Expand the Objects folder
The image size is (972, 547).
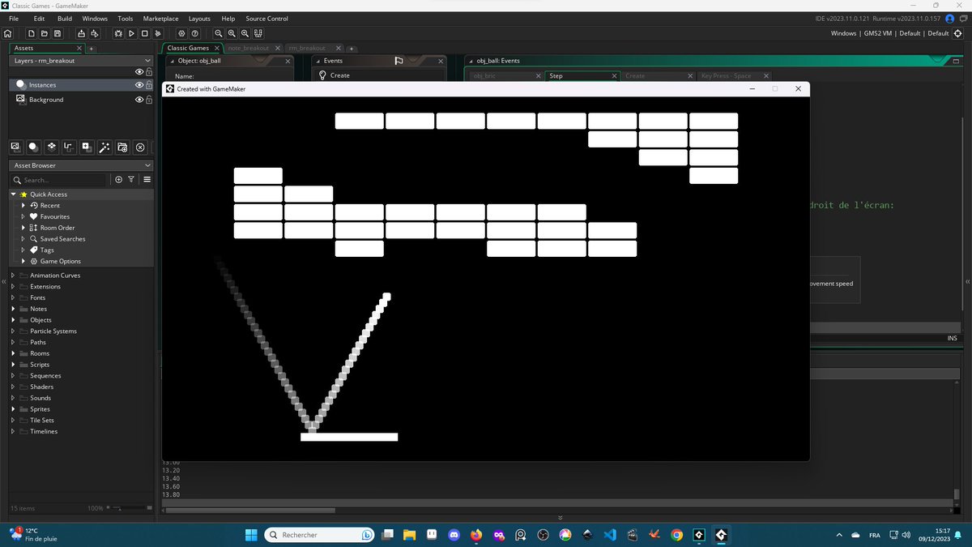pos(13,320)
